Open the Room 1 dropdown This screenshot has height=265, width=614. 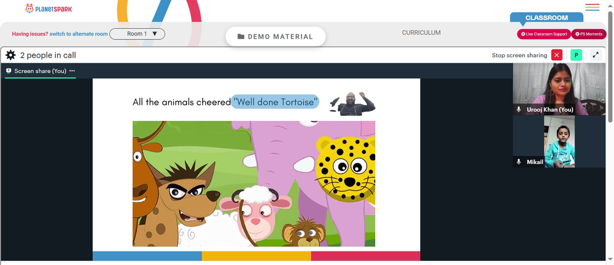click(137, 34)
